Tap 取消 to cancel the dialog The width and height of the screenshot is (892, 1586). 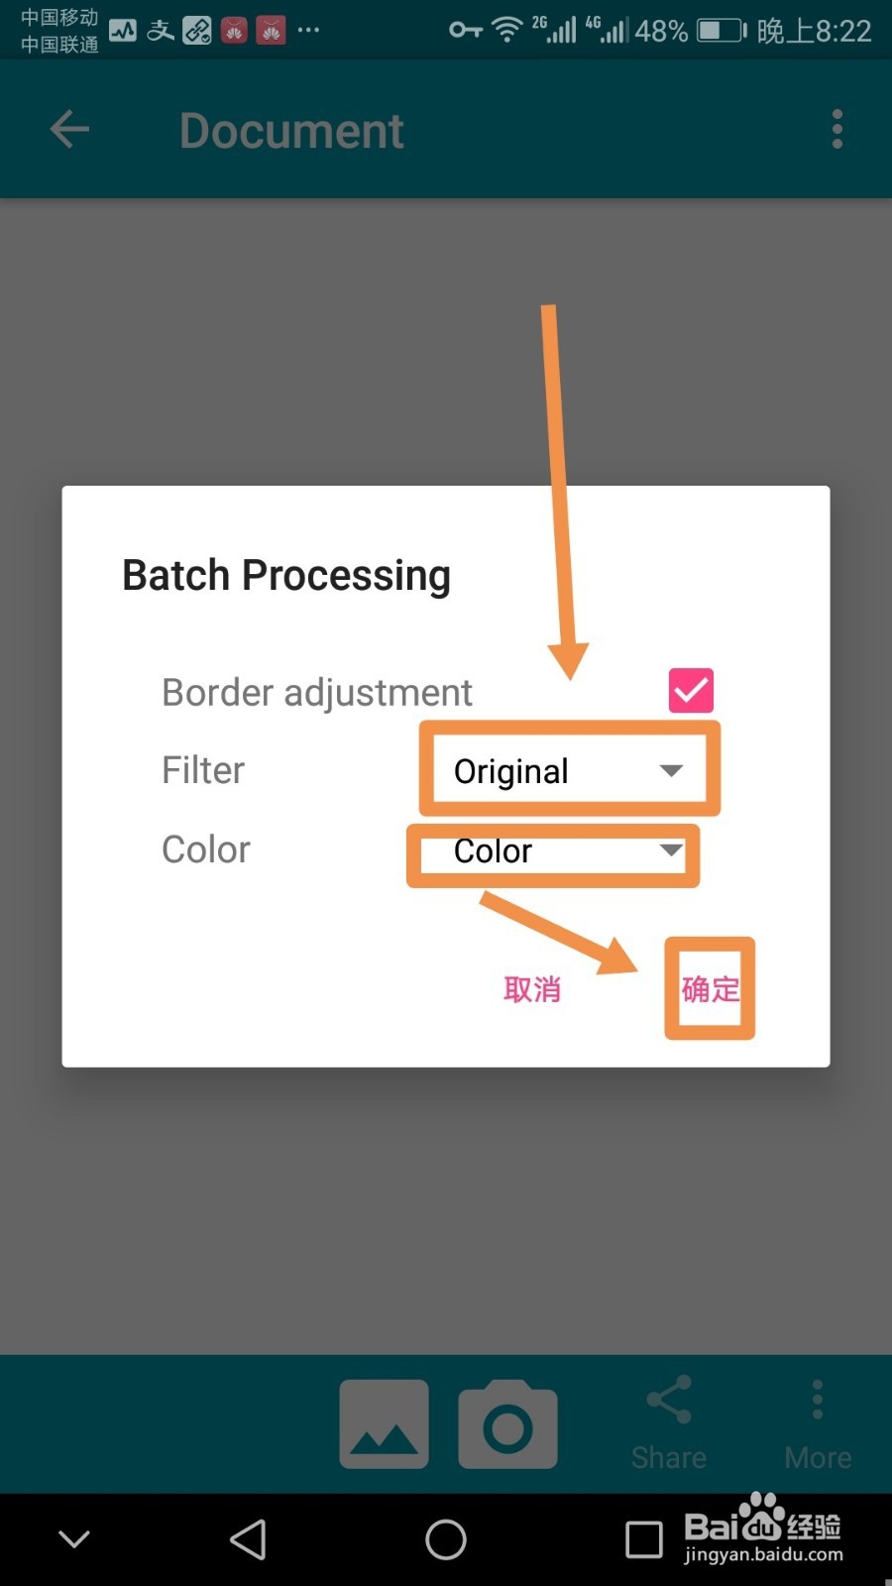tap(532, 988)
